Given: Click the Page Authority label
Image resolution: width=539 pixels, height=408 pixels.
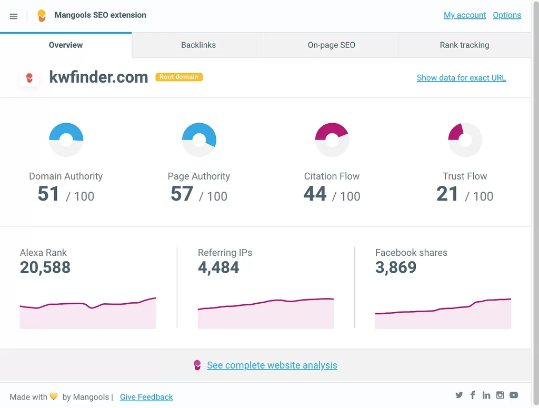Looking at the screenshot, I should pos(198,176).
